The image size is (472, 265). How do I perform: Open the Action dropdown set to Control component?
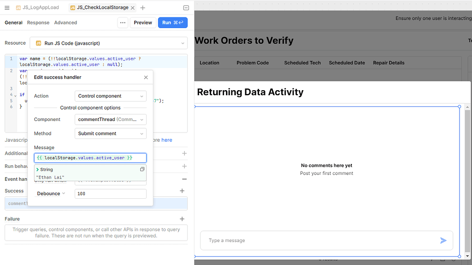coord(110,96)
